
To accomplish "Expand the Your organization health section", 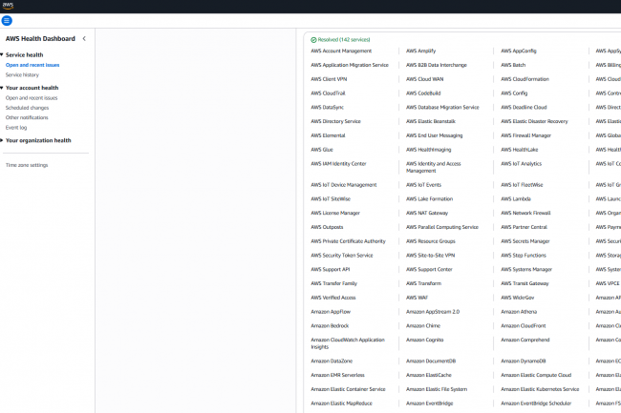I will pos(2,140).
